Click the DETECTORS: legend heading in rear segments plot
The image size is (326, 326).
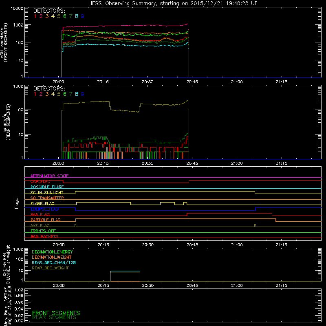49,88
